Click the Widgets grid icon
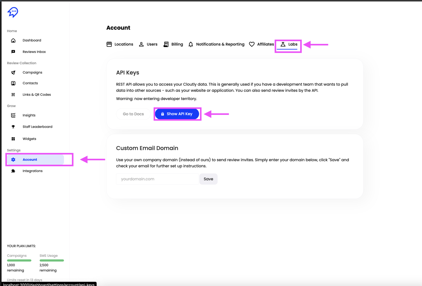The width and height of the screenshot is (422, 286). pyautogui.click(x=13, y=139)
